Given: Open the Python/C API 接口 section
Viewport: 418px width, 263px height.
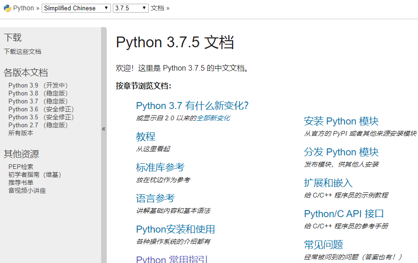Looking at the screenshot, I should click(x=344, y=214).
